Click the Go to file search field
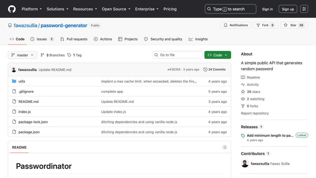Viewport: 316px width, 178px height. click(x=177, y=55)
